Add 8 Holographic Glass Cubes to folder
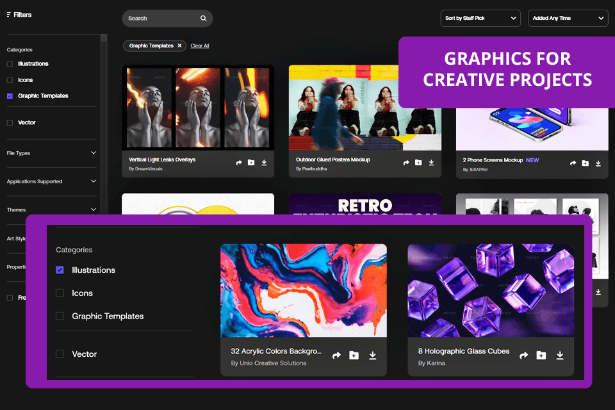This screenshot has width=615, height=410. [x=541, y=356]
